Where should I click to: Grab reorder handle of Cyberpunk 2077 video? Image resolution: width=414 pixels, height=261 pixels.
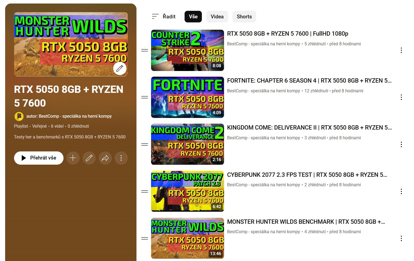(x=145, y=191)
